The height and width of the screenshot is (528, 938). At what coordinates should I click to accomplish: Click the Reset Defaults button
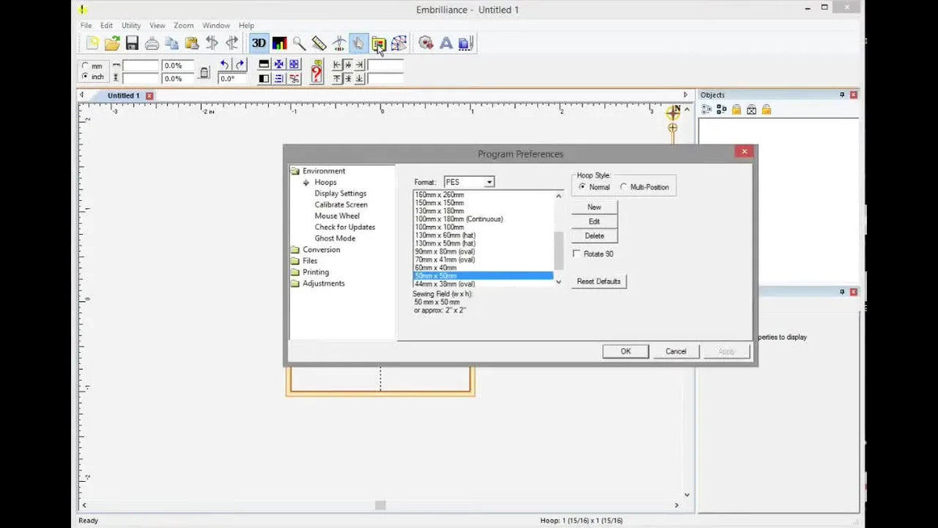click(x=599, y=281)
